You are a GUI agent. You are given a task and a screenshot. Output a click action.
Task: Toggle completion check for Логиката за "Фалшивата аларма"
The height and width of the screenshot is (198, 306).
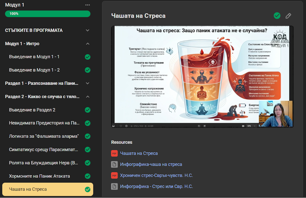[x=87, y=136]
